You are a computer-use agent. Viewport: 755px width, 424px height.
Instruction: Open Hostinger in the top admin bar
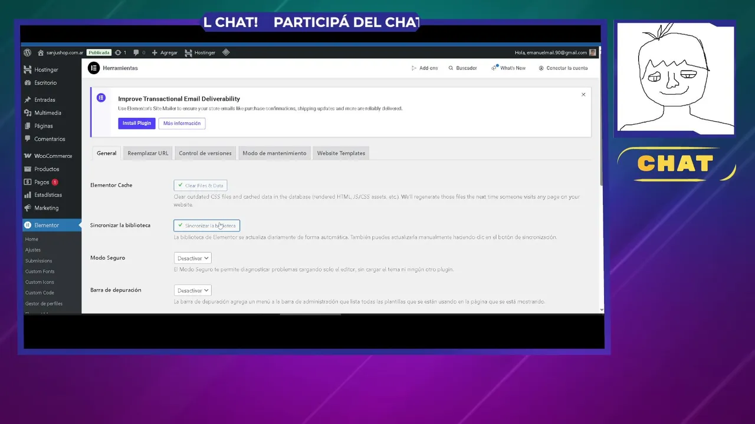coord(200,52)
